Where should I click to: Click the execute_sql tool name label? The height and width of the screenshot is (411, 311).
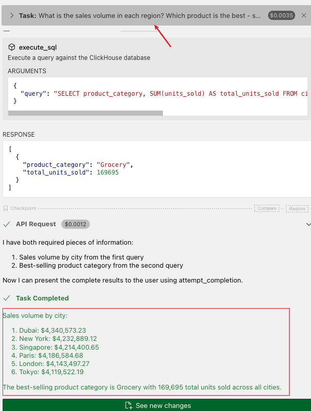[38, 48]
